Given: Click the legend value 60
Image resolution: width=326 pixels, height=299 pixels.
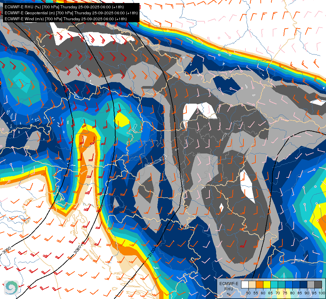Looking at the screenshot, I should pos(263,293).
